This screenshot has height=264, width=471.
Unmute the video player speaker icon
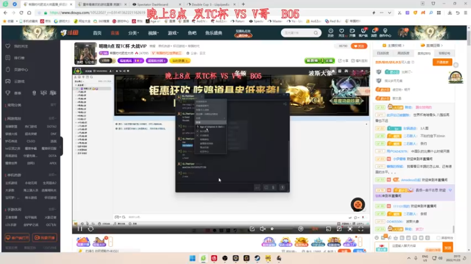(263, 229)
